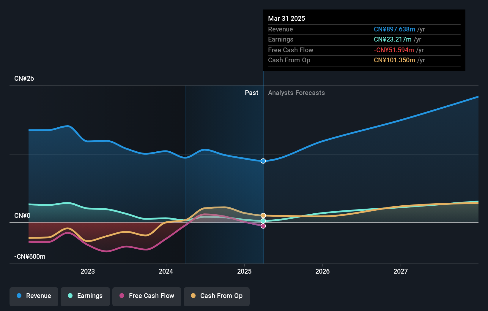Click the CN¥23.217m earnings value
The height and width of the screenshot is (311, 488).
393,39
